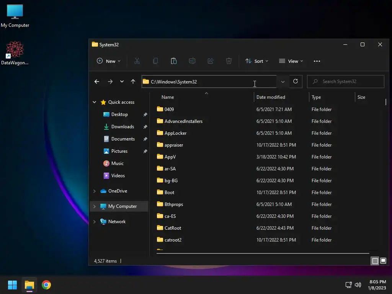Expand the My Computer tree node
This screenshot has width=392, height=294.
[x=94, y=206]
